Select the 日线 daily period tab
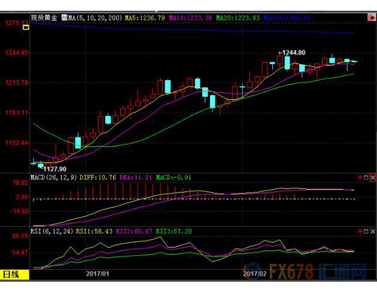This screenshot has height=293, width=377. [x=14, y=274]
